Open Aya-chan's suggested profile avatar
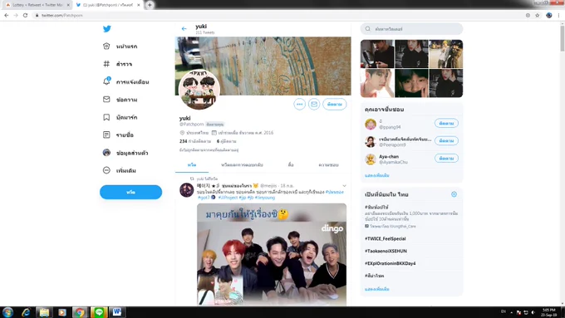 pyautogui.click(x=371, y=159)
